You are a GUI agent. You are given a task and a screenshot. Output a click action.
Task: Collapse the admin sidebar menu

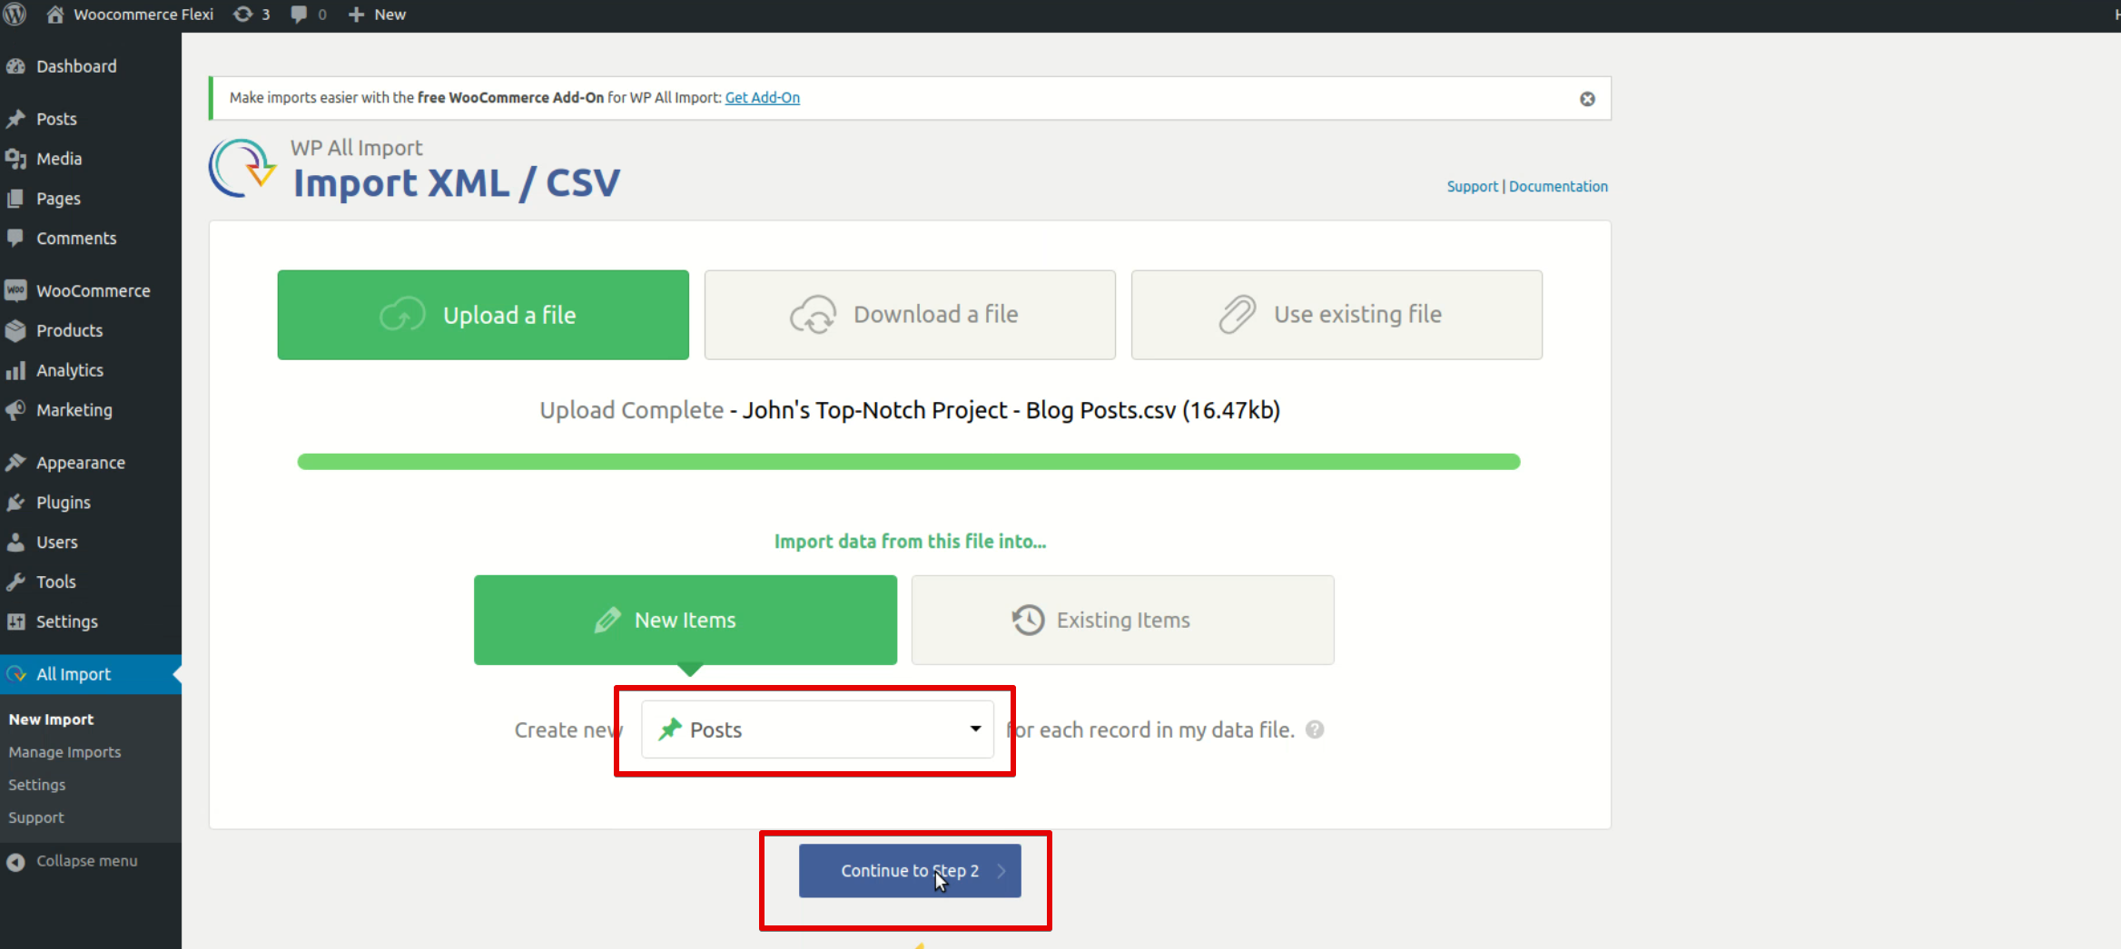(73, 862)
